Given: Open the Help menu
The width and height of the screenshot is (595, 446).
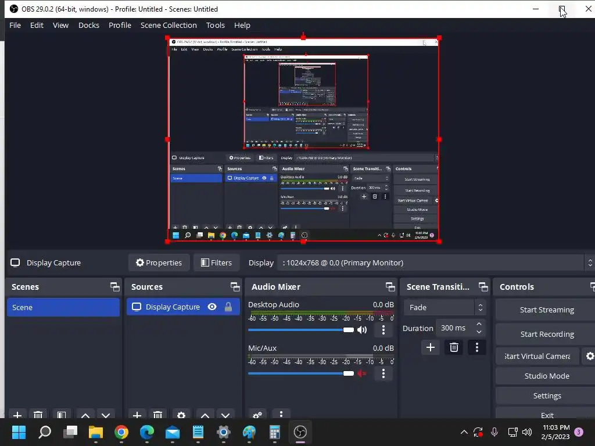Looking at the screenshot, I should tap(242, 26).
